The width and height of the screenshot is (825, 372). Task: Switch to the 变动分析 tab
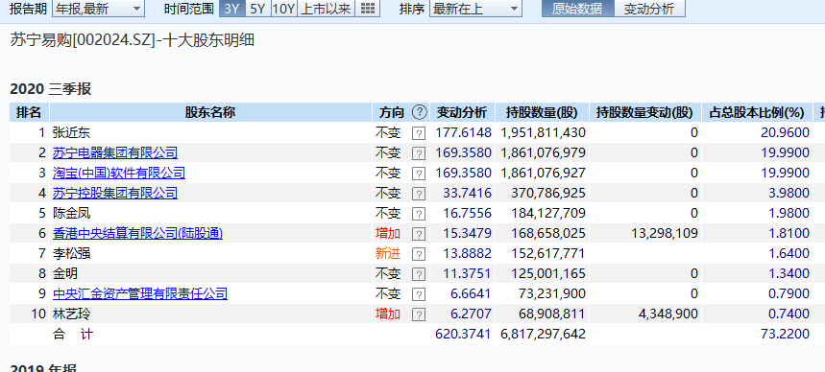coord(649,9)
